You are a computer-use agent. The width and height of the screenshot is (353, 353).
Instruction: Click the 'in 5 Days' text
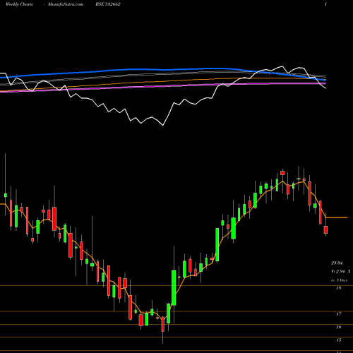point(339,280)
